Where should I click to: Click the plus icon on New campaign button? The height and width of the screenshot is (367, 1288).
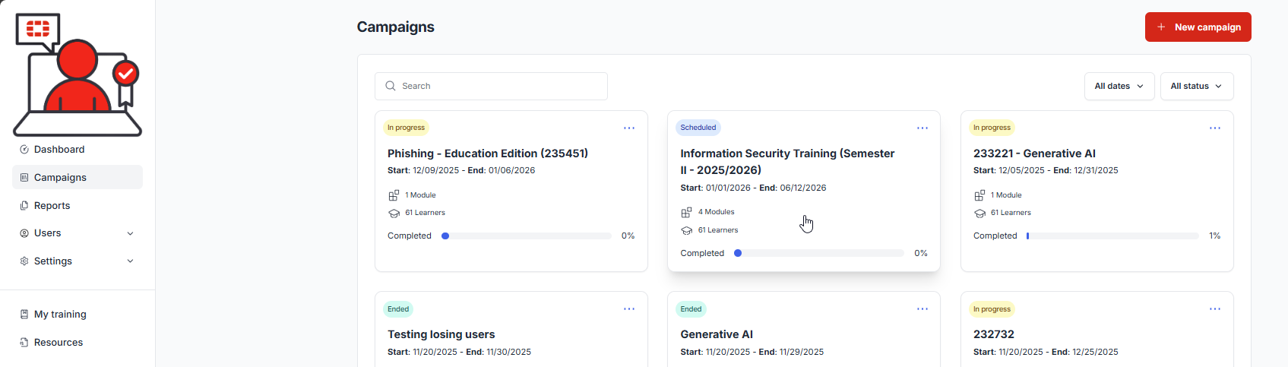pyautogui.click(x=1161, y=27)
